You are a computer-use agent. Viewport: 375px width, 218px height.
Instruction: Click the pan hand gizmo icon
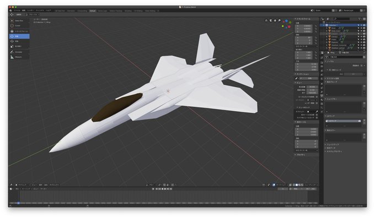coord(275,20)
